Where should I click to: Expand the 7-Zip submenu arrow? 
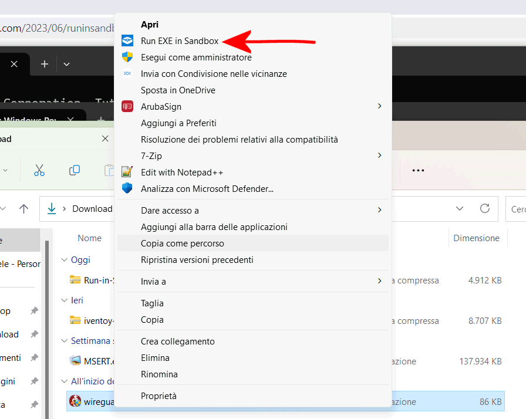point(379,155)
